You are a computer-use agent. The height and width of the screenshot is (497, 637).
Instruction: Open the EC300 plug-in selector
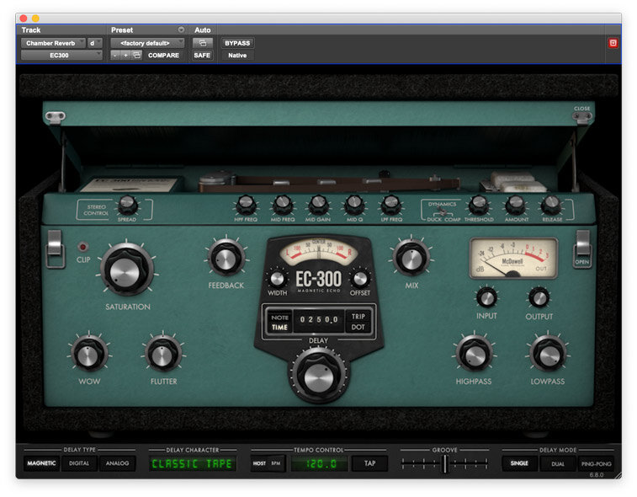(x=61, y=56)
